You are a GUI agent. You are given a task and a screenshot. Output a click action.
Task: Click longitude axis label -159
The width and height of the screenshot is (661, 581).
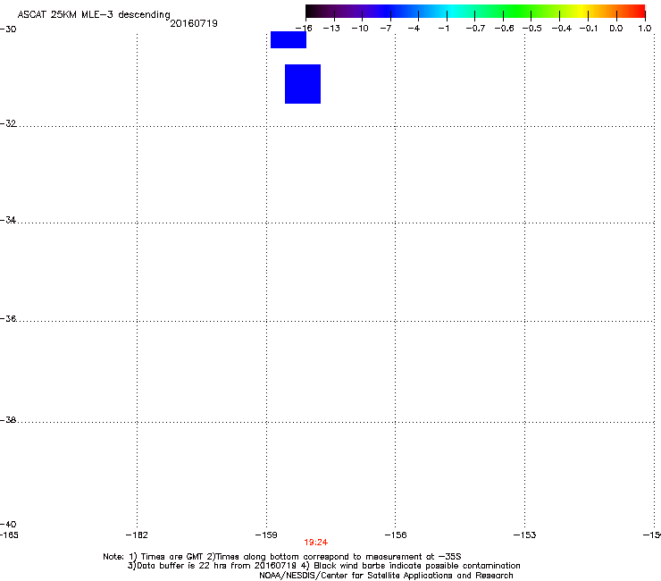[x=266, y=535]
